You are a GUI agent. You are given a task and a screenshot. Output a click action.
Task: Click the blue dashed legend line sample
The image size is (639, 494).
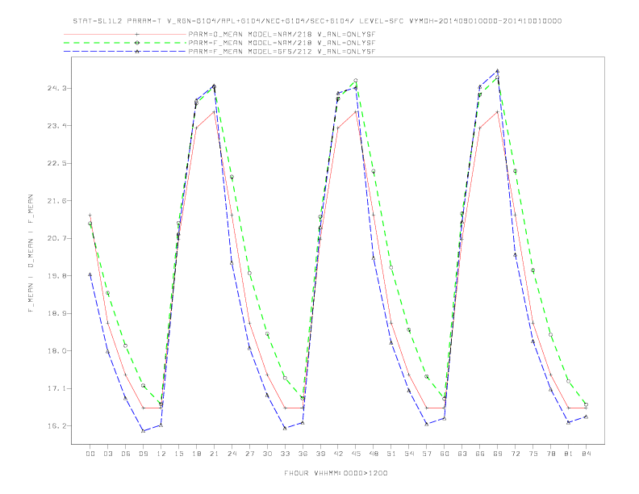tap(125, 52)
